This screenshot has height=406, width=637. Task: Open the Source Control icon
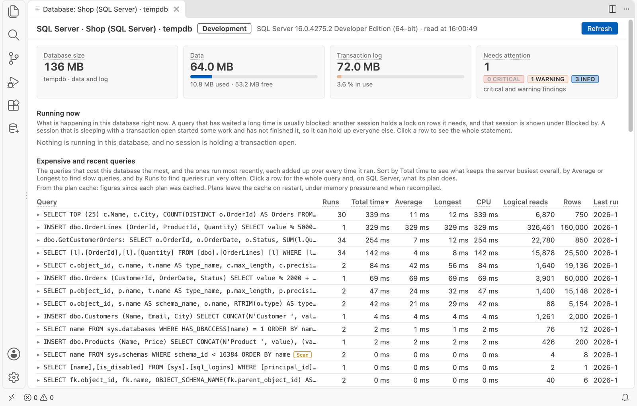[14, 59]
